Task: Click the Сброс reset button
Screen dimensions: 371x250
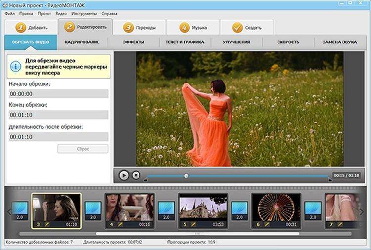Action: [83, 149]
